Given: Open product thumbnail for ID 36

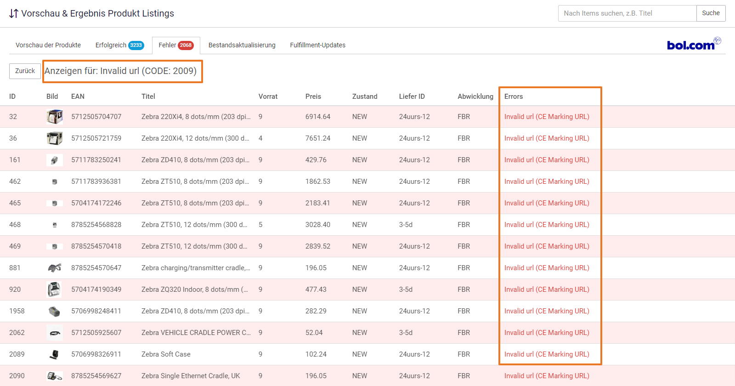Looking at the screenshot, I should coord(55,138).
